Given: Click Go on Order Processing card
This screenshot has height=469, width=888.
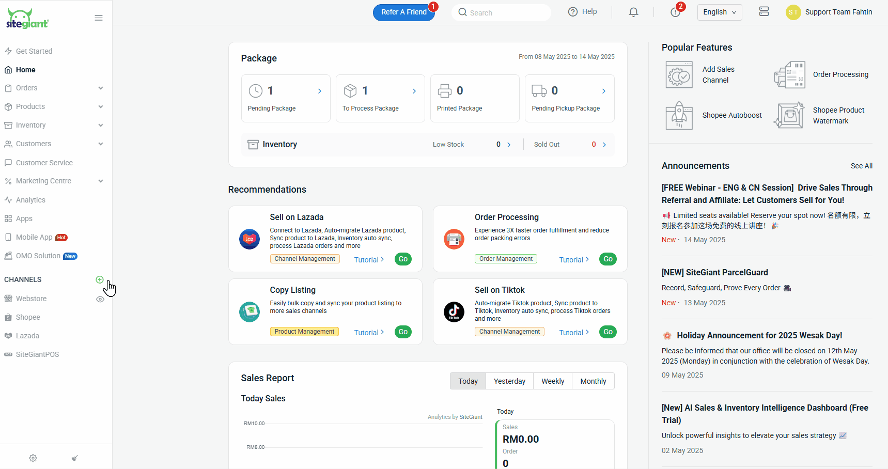Looking at the screenshot, I should pos(608,259).
